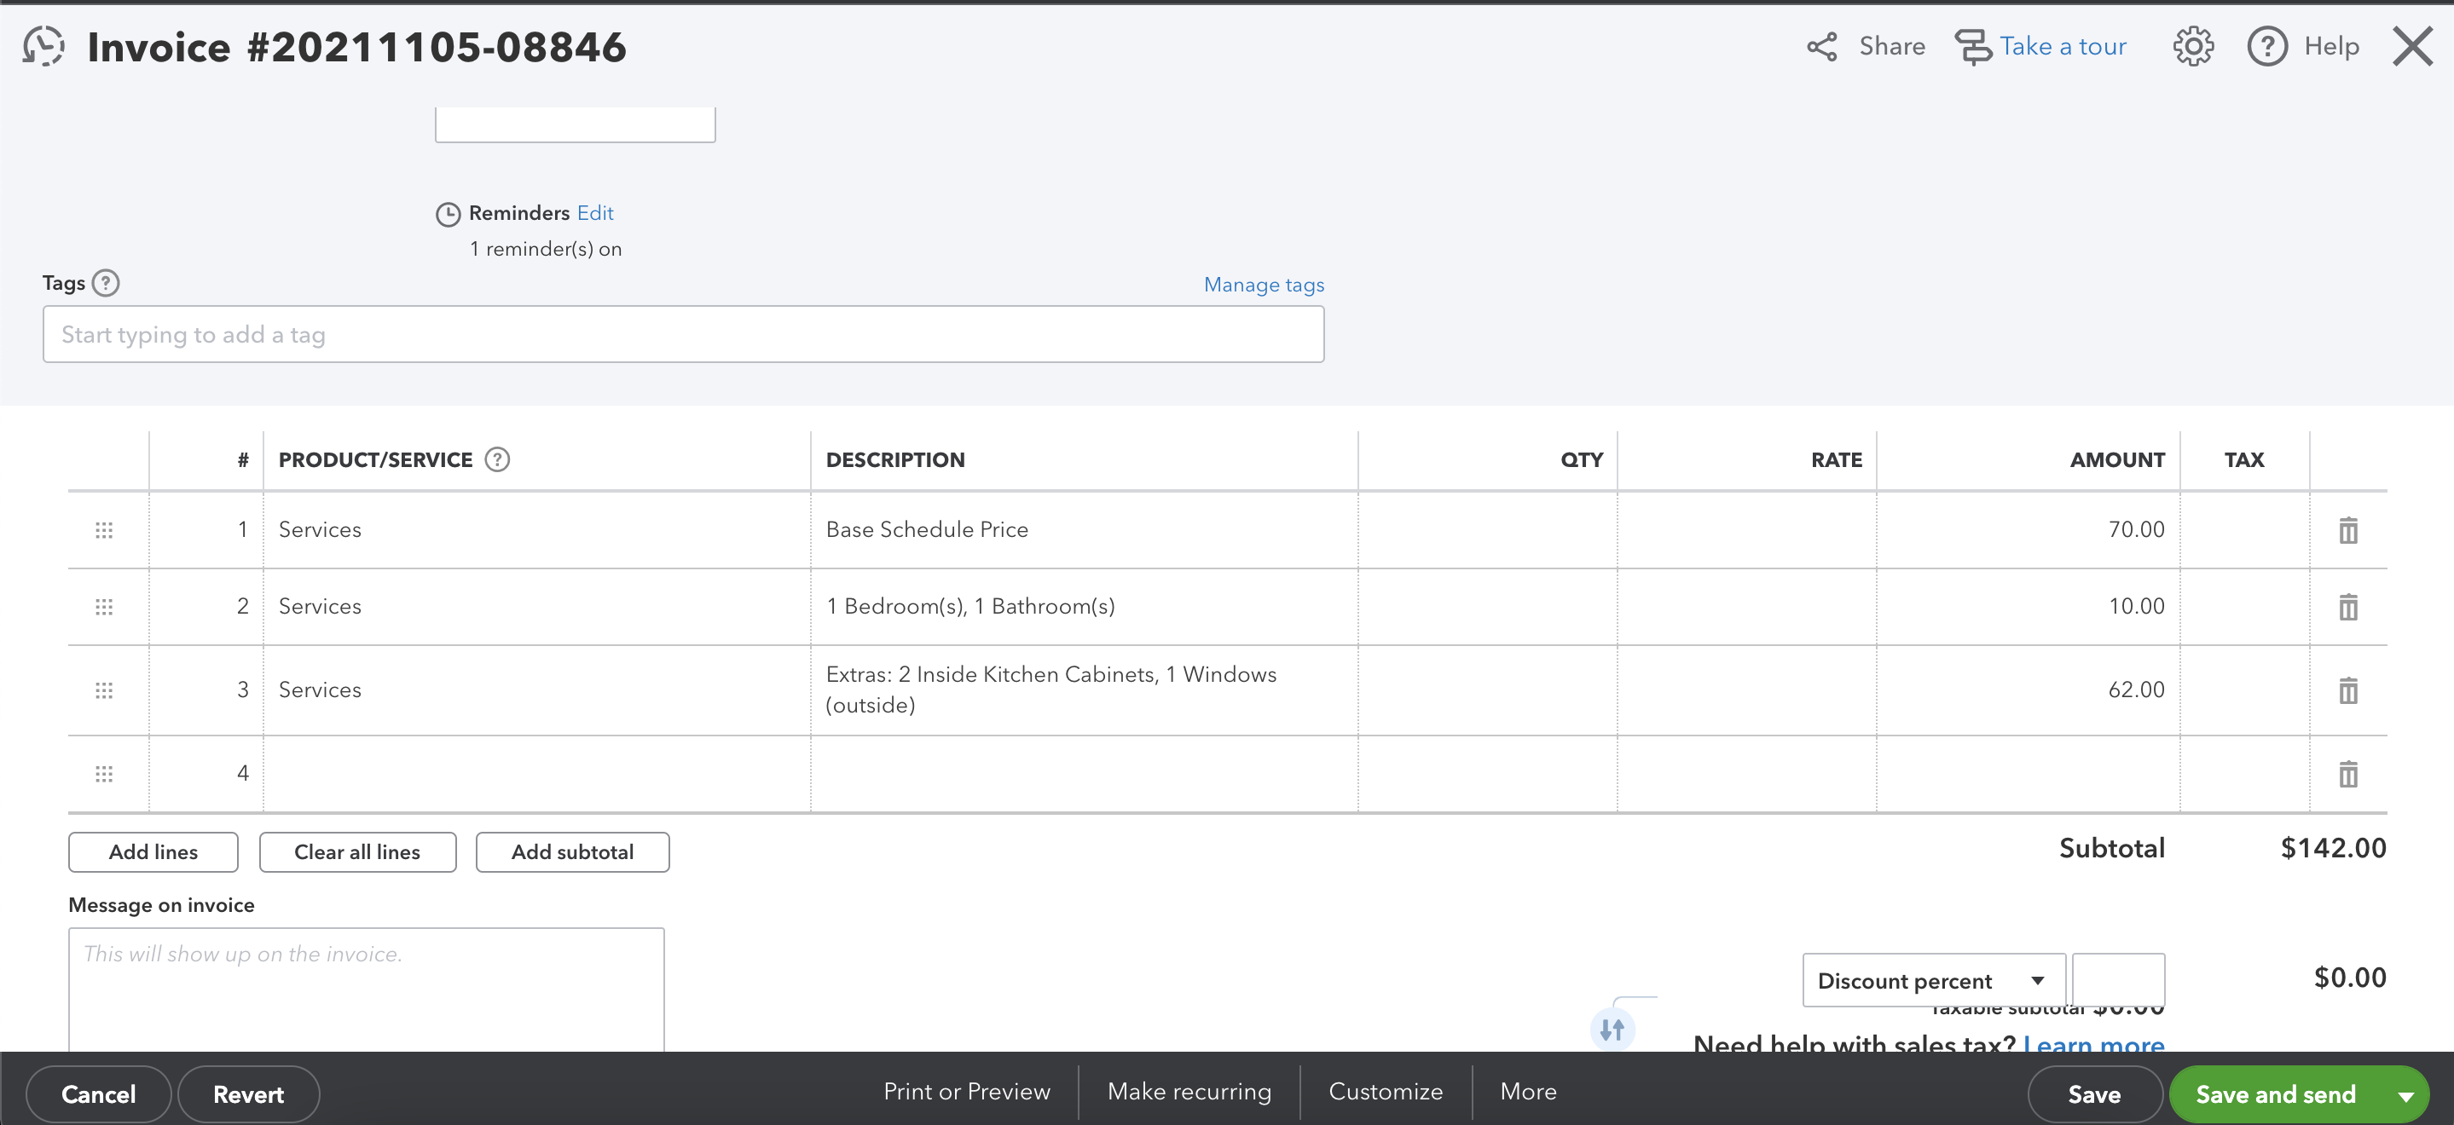Click the Product/Service help icon
Screen dimensions: 2454x1125
[497, 460]
